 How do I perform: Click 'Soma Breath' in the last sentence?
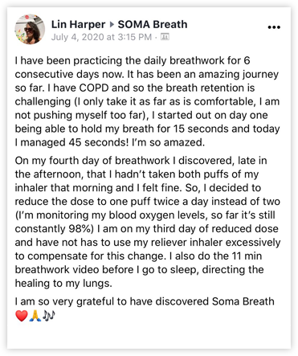[x=243, y=301]
